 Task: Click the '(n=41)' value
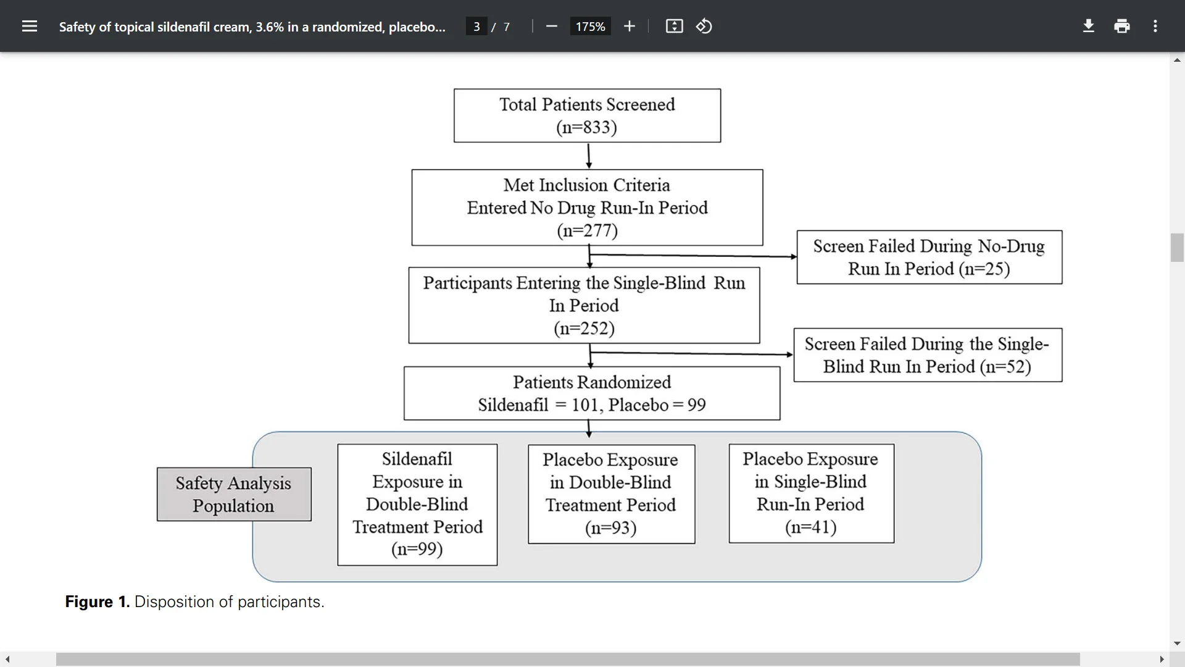[x=811, y=527]
